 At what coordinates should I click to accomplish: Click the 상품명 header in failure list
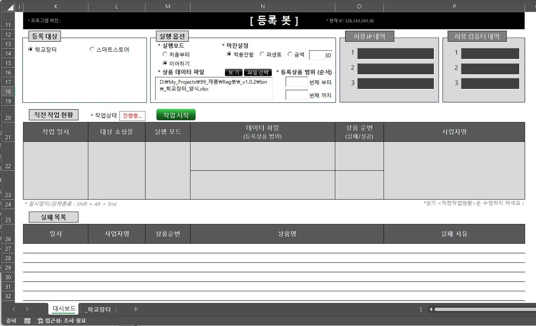[287, 234]
